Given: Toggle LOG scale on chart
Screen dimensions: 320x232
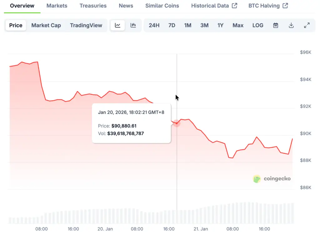Looking at the screenshot, I should click(258, 26).
